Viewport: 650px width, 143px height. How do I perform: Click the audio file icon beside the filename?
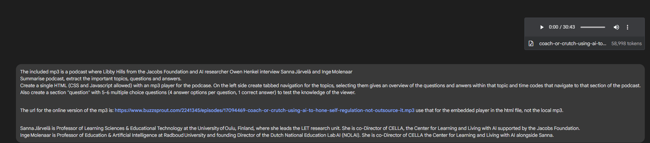[531, 43]
